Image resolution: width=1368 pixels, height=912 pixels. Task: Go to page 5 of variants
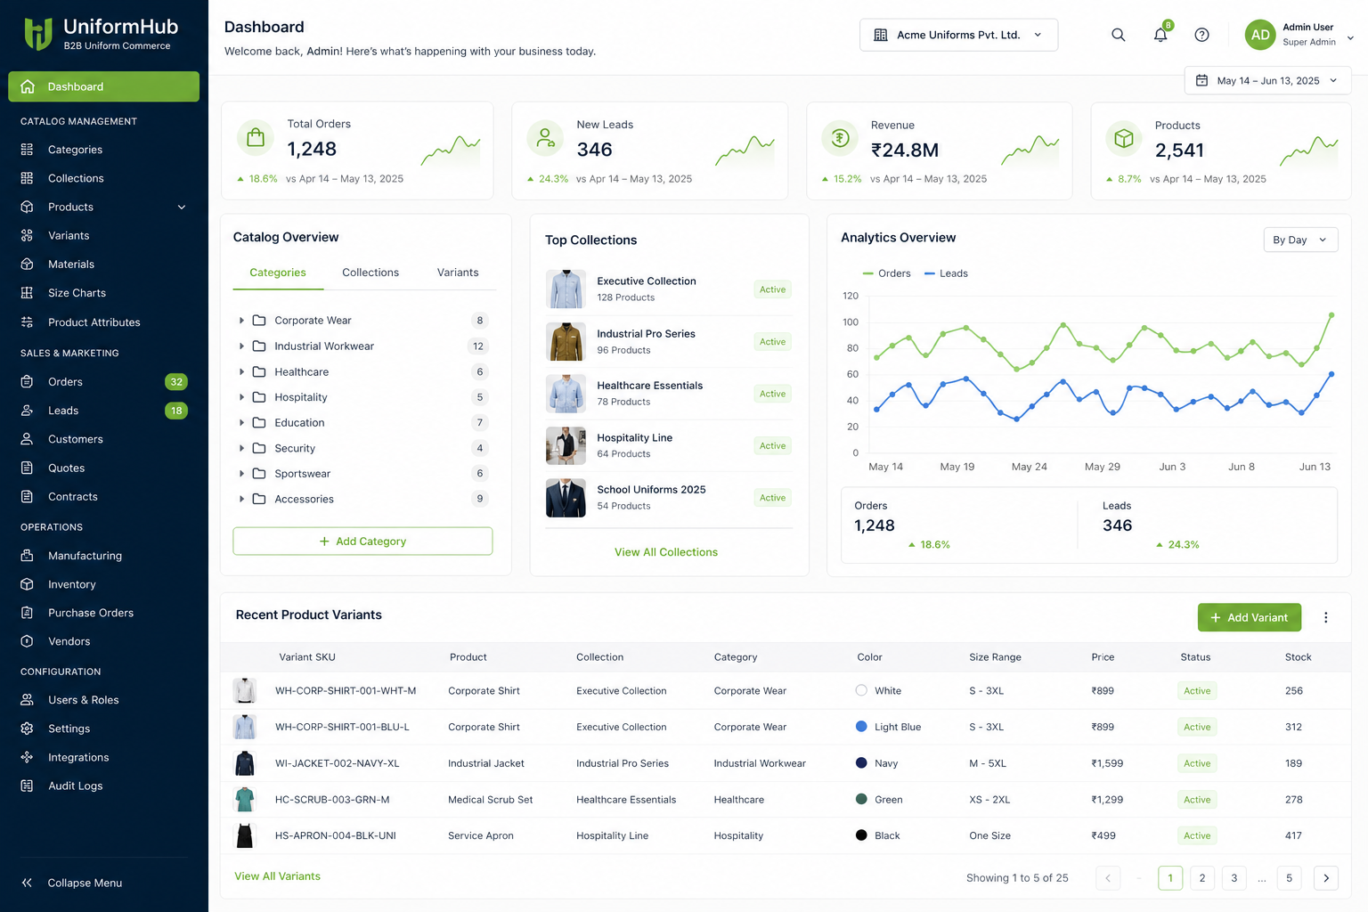(x=1289, y=878)
